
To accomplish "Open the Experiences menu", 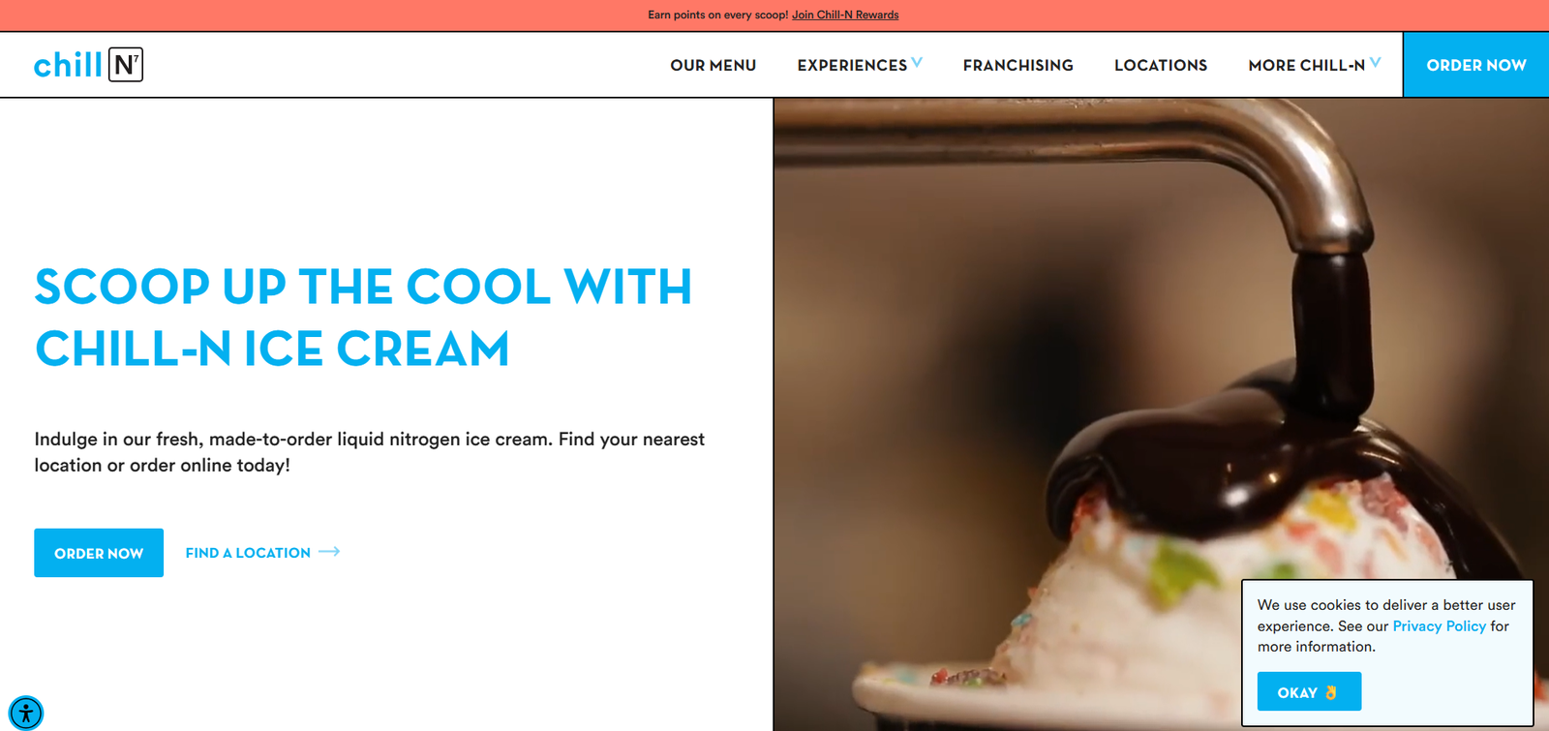I will click(x=853, y=65).
